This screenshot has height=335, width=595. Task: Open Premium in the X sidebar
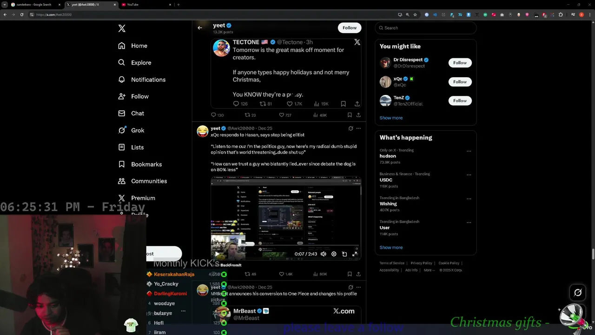137,198
